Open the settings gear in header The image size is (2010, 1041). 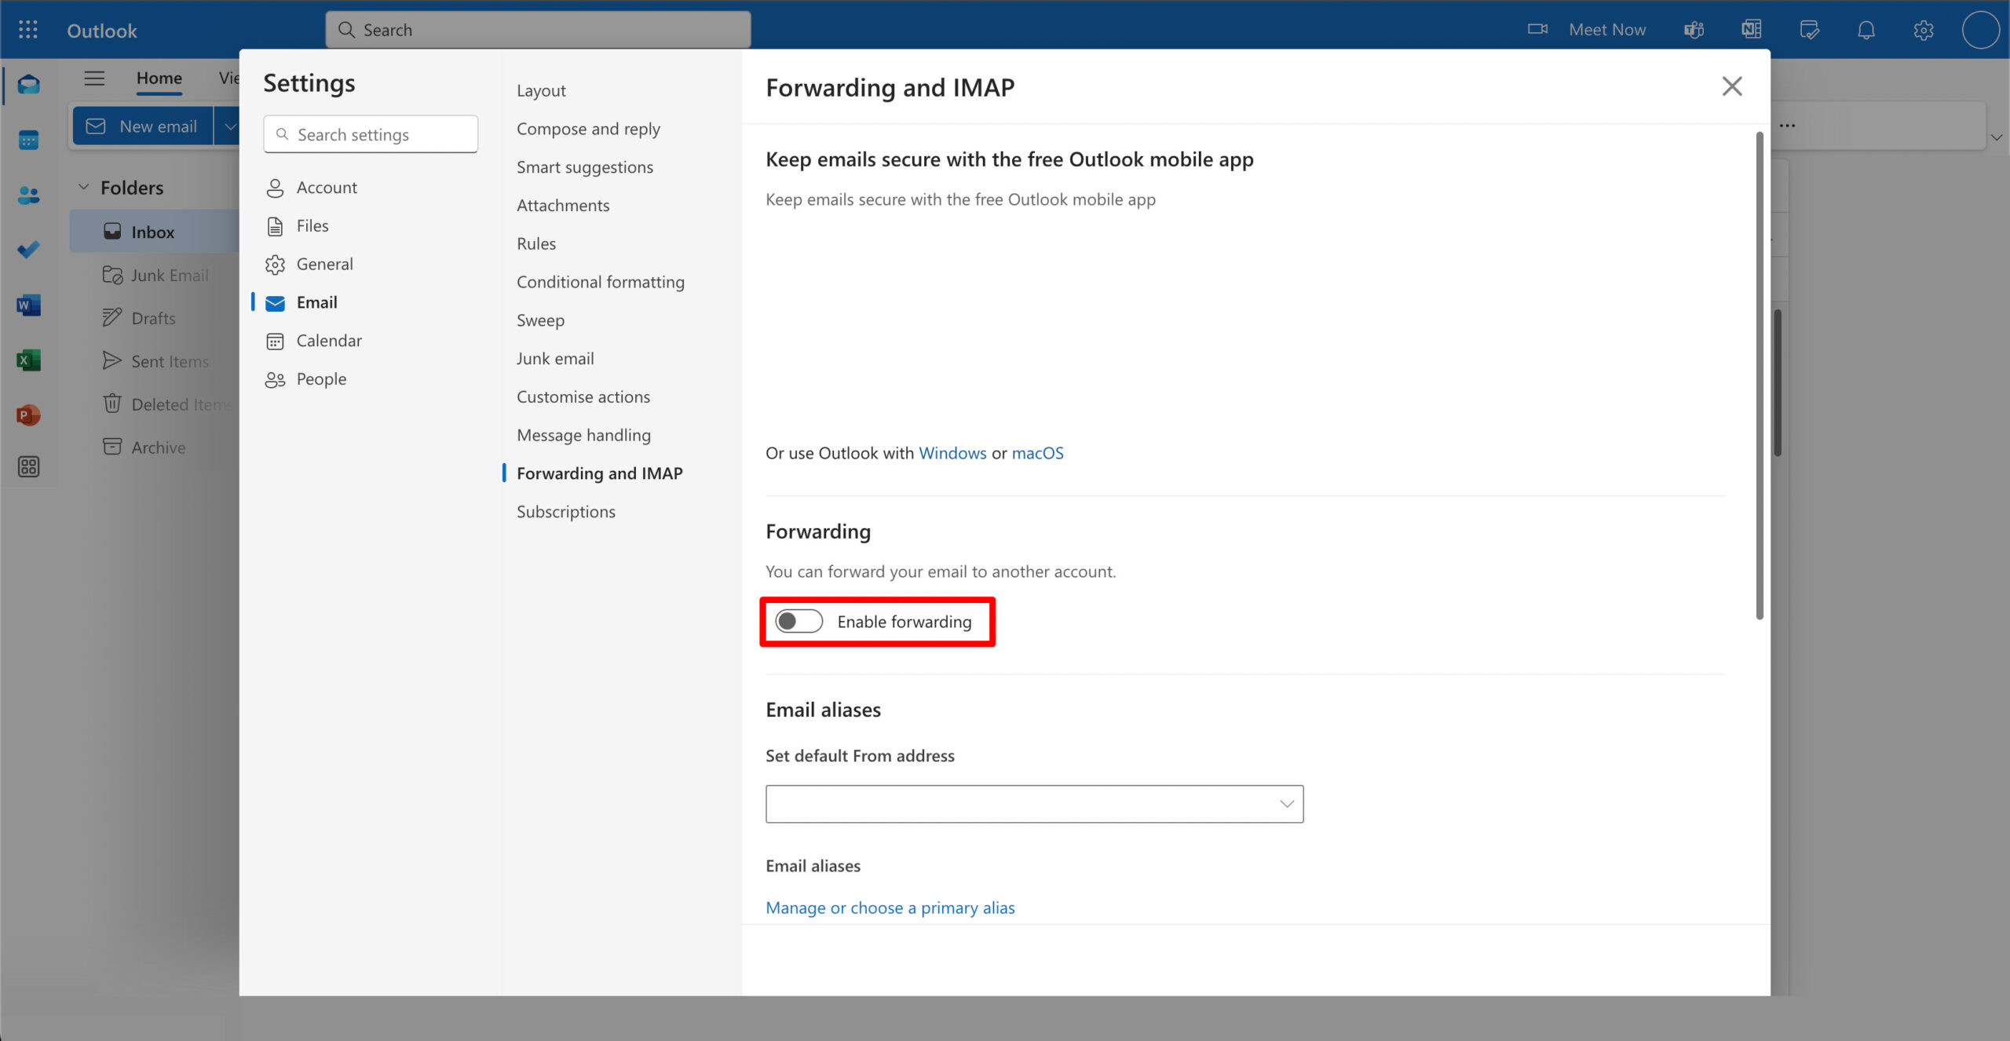tap(1924, 30)
